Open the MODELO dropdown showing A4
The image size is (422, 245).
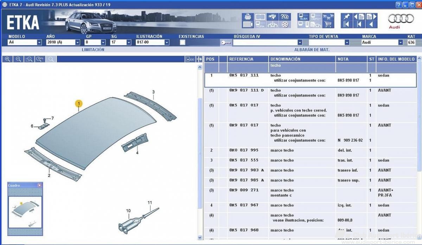point(39,42)
